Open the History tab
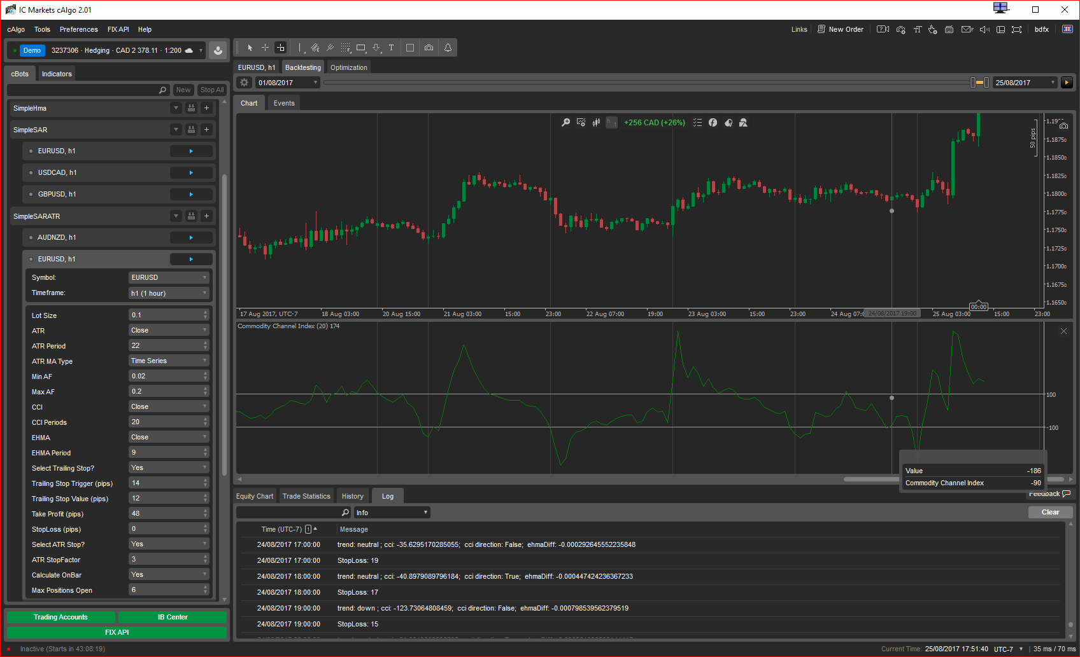This screenshot has height=657, width=1080. click(x=352, y=496)
